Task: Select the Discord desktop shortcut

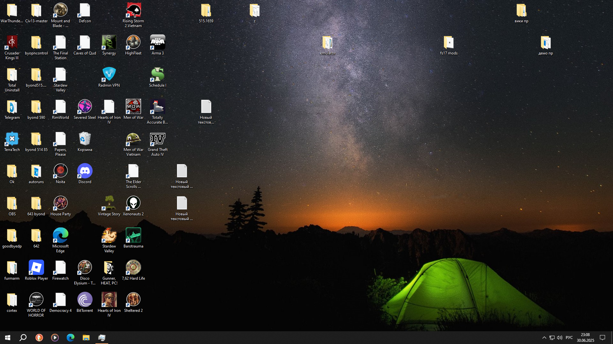Action: [85, 171]
